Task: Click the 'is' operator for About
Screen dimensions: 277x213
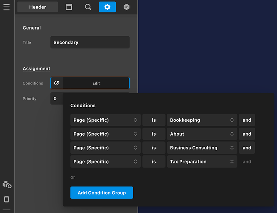Action: [x=154, y=134]
